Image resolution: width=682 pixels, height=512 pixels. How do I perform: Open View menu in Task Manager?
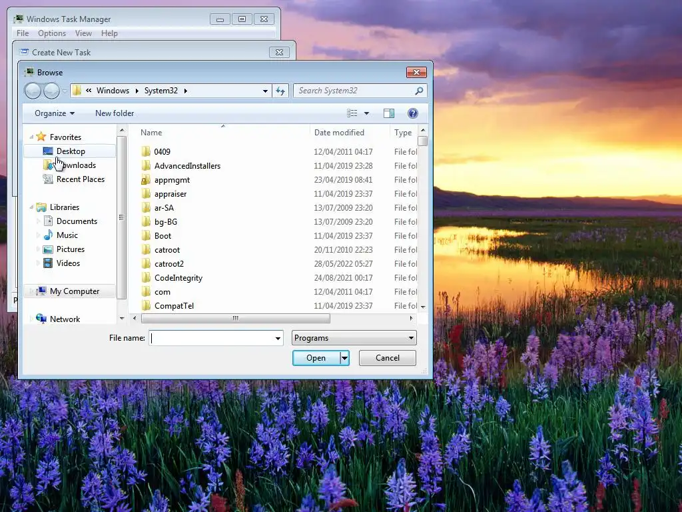[83, 33]
